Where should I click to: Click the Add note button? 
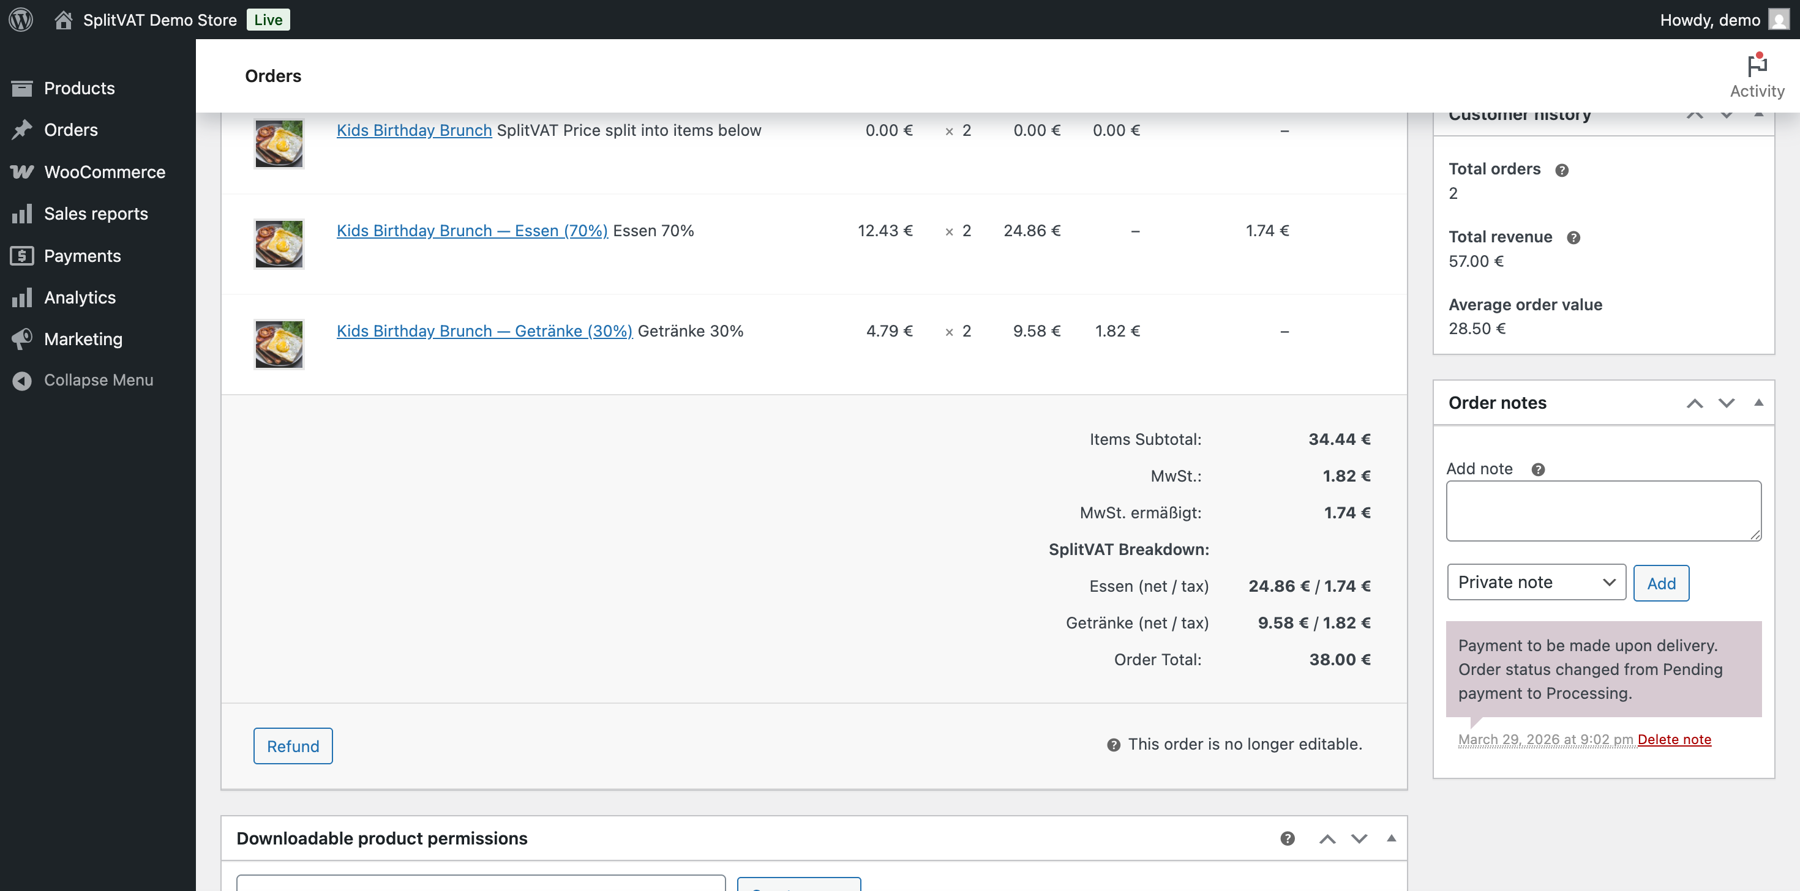[x=1661, y=583]
